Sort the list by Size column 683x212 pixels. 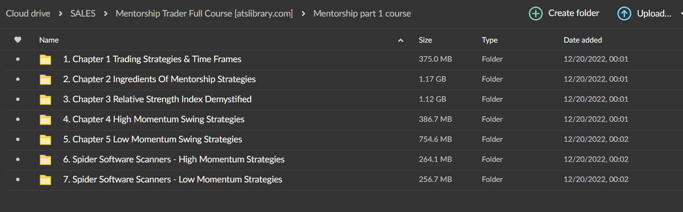pos(425,40)
